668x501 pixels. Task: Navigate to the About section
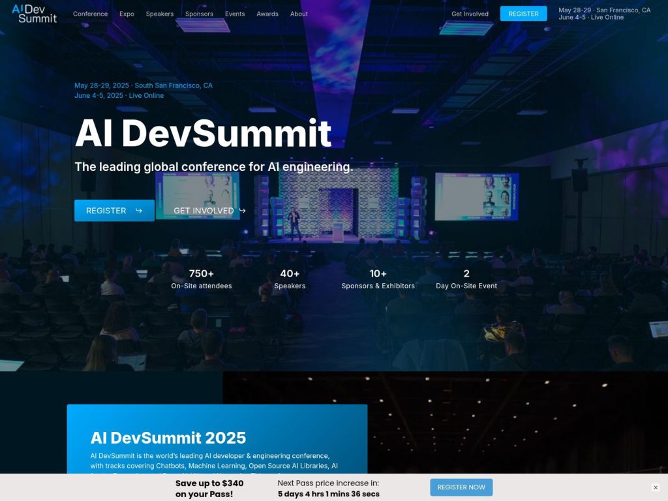[x=298, y=14]
